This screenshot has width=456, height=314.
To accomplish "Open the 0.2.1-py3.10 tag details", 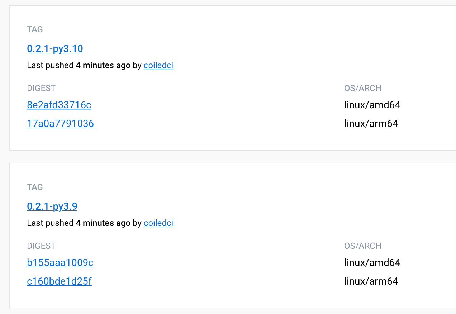I will pos(55,48).
